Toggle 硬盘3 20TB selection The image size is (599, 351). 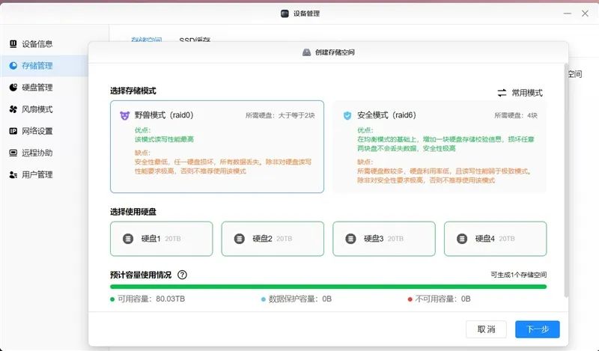pos(384,239)
